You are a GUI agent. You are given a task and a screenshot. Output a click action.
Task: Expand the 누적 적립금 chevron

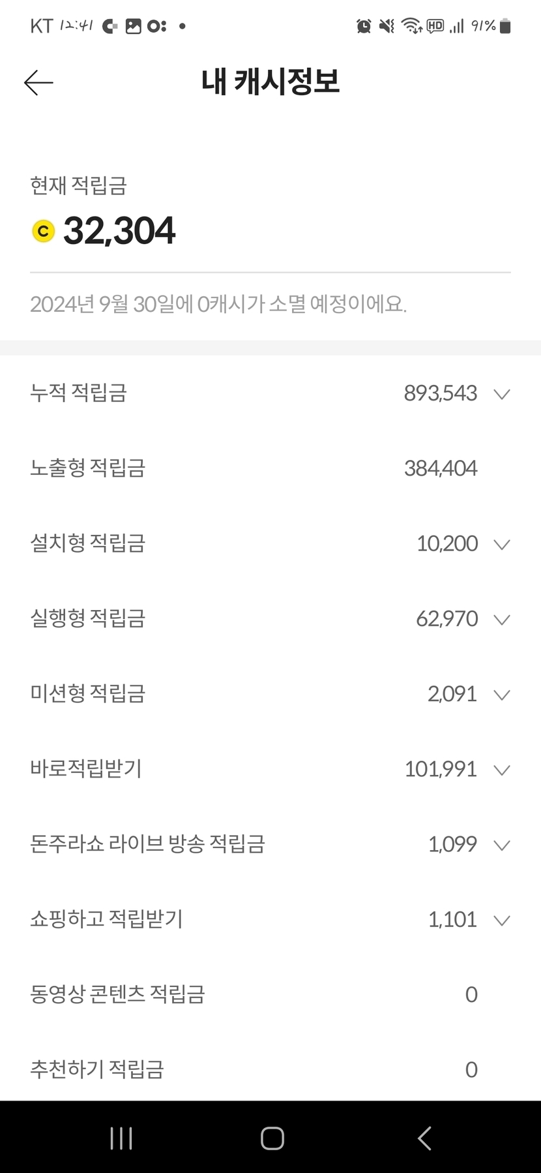click(501, 394)
